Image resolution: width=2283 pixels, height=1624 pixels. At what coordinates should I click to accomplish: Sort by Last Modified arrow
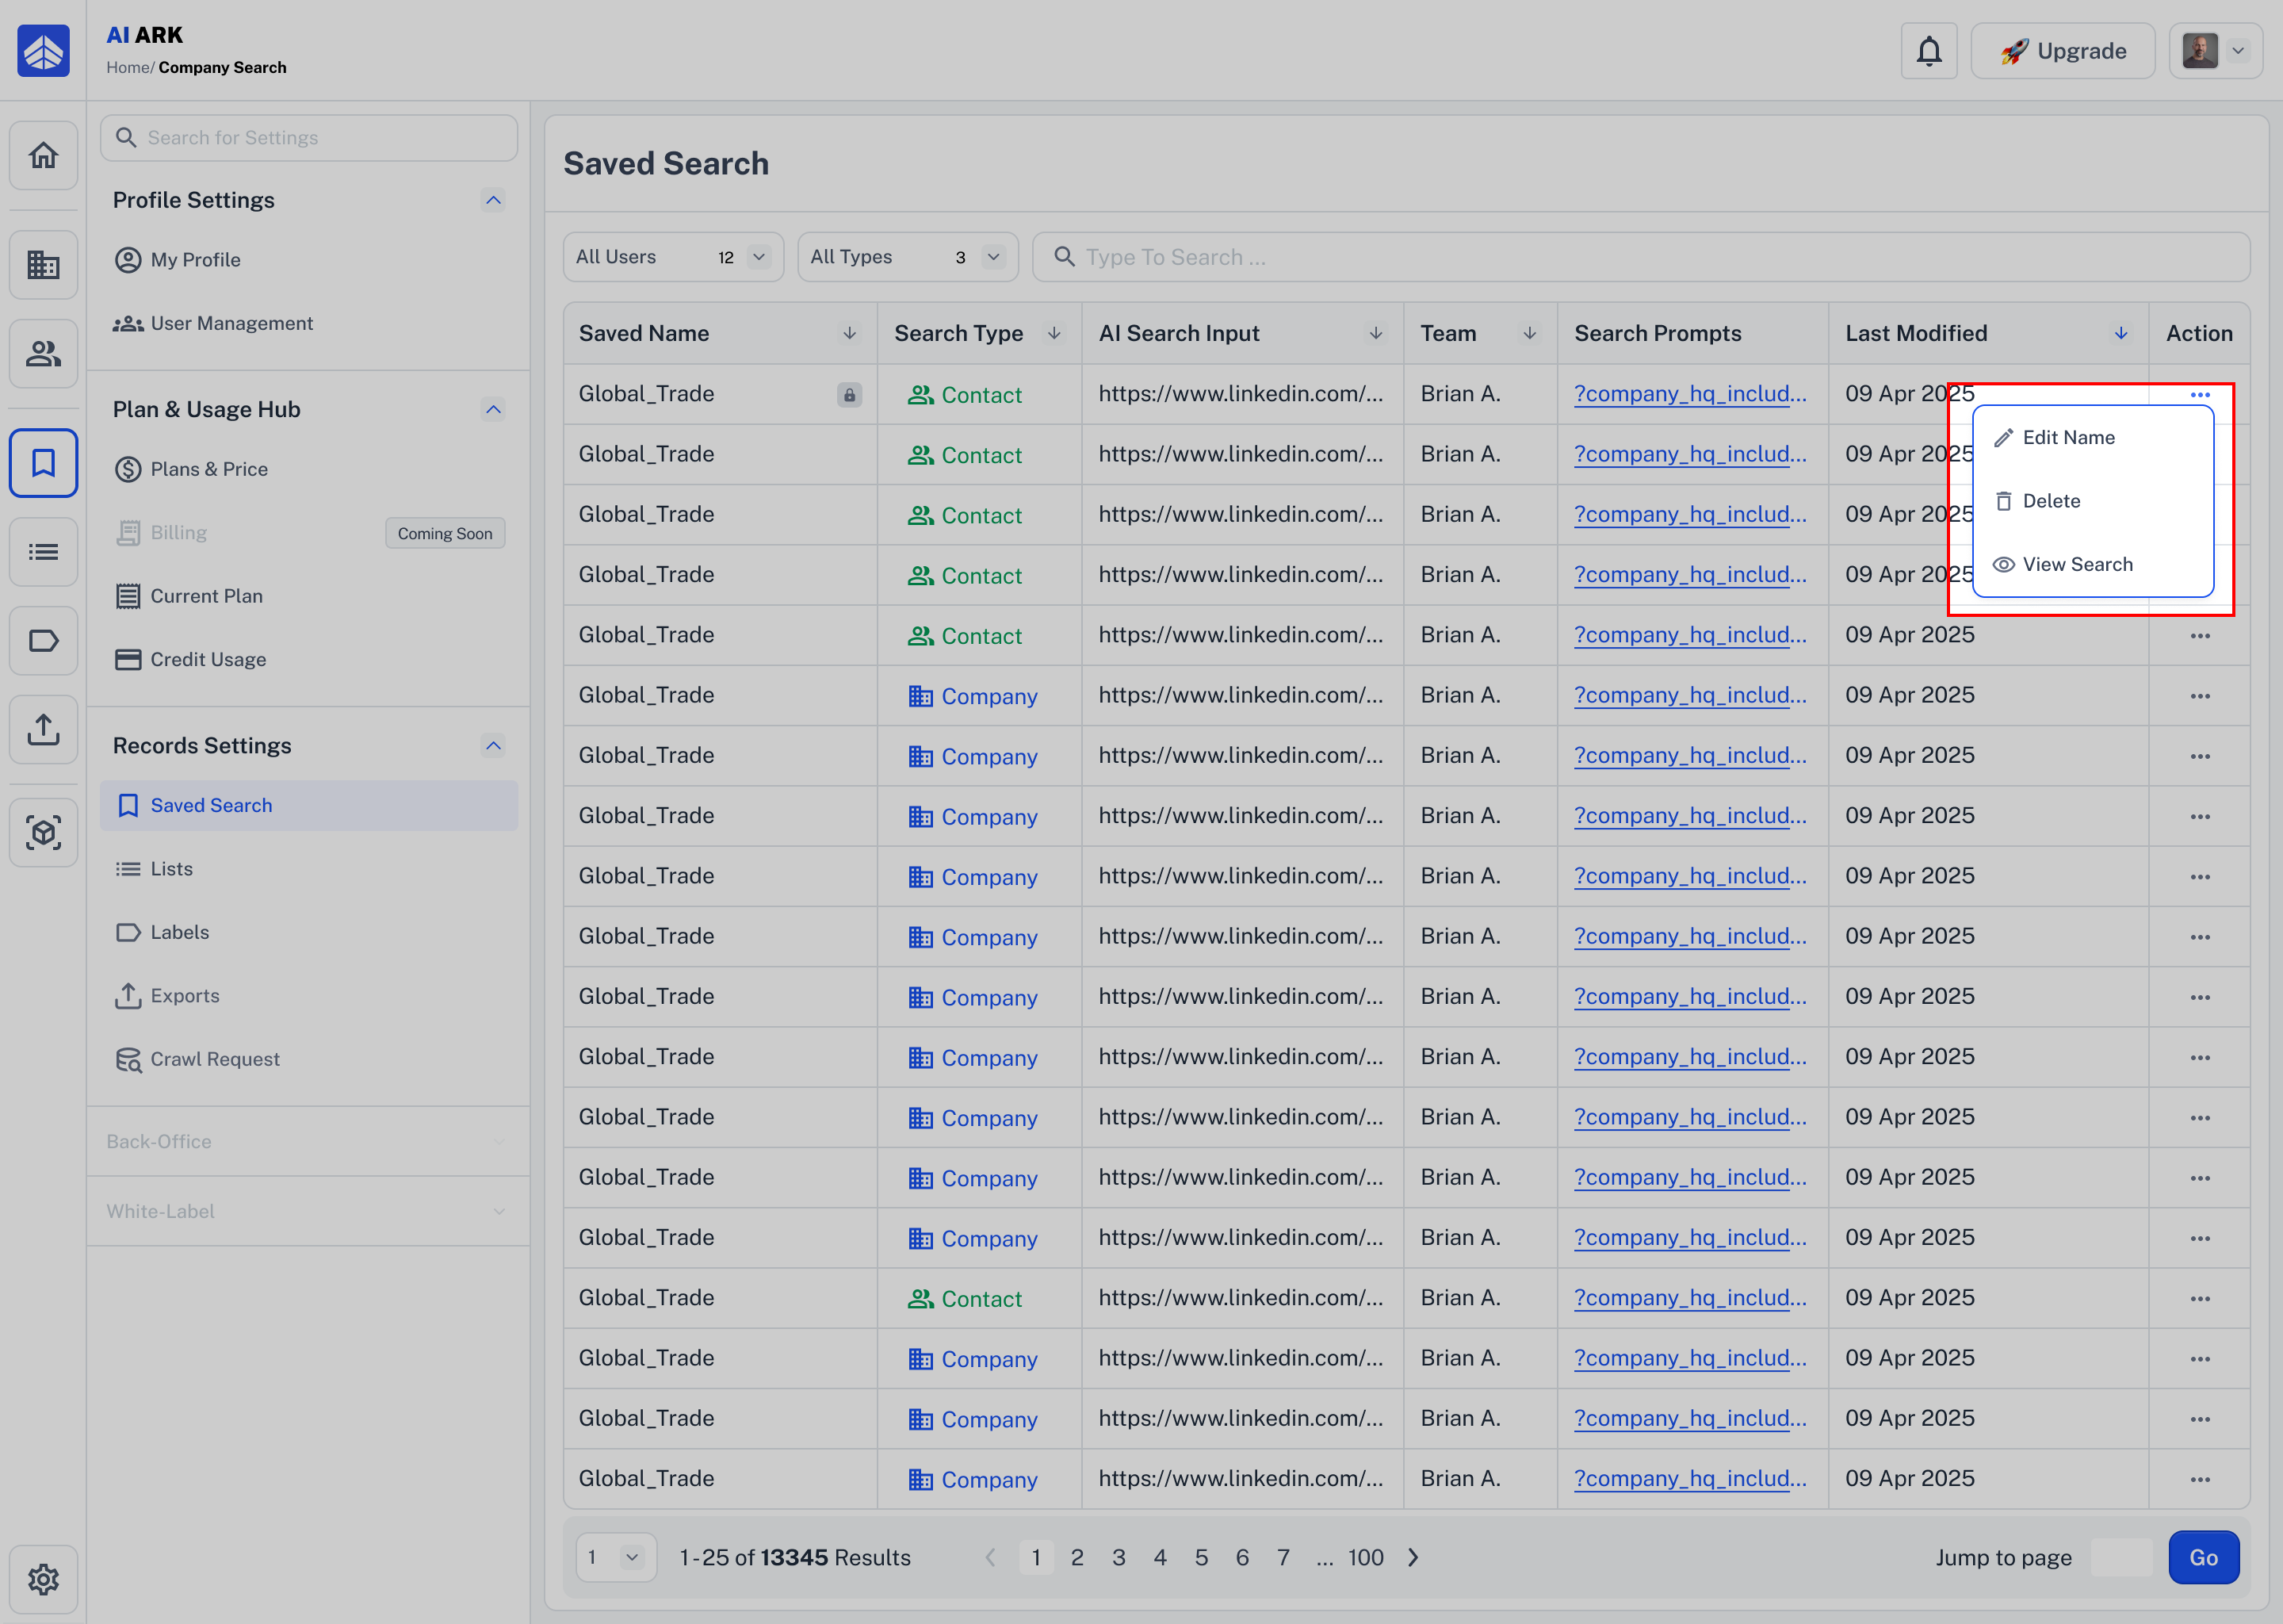pyautogui.click(x=2120, y=334)
